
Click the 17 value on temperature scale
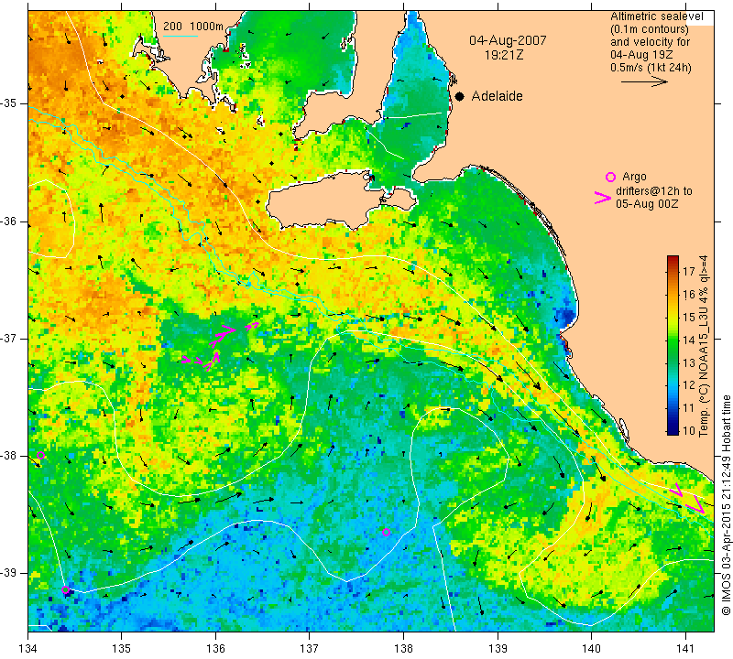[x=689, y=271]
